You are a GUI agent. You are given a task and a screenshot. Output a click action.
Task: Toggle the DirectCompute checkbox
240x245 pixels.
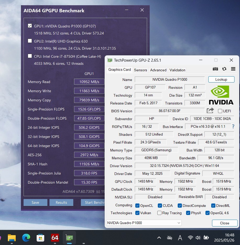180,206
